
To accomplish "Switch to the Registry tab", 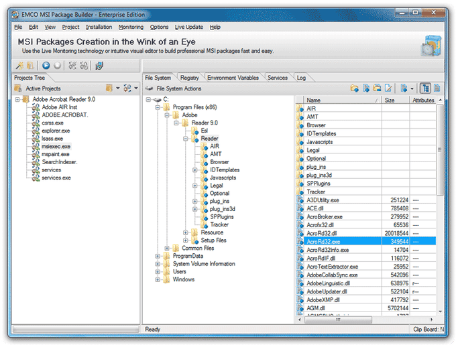I will [x=189, y=78].
